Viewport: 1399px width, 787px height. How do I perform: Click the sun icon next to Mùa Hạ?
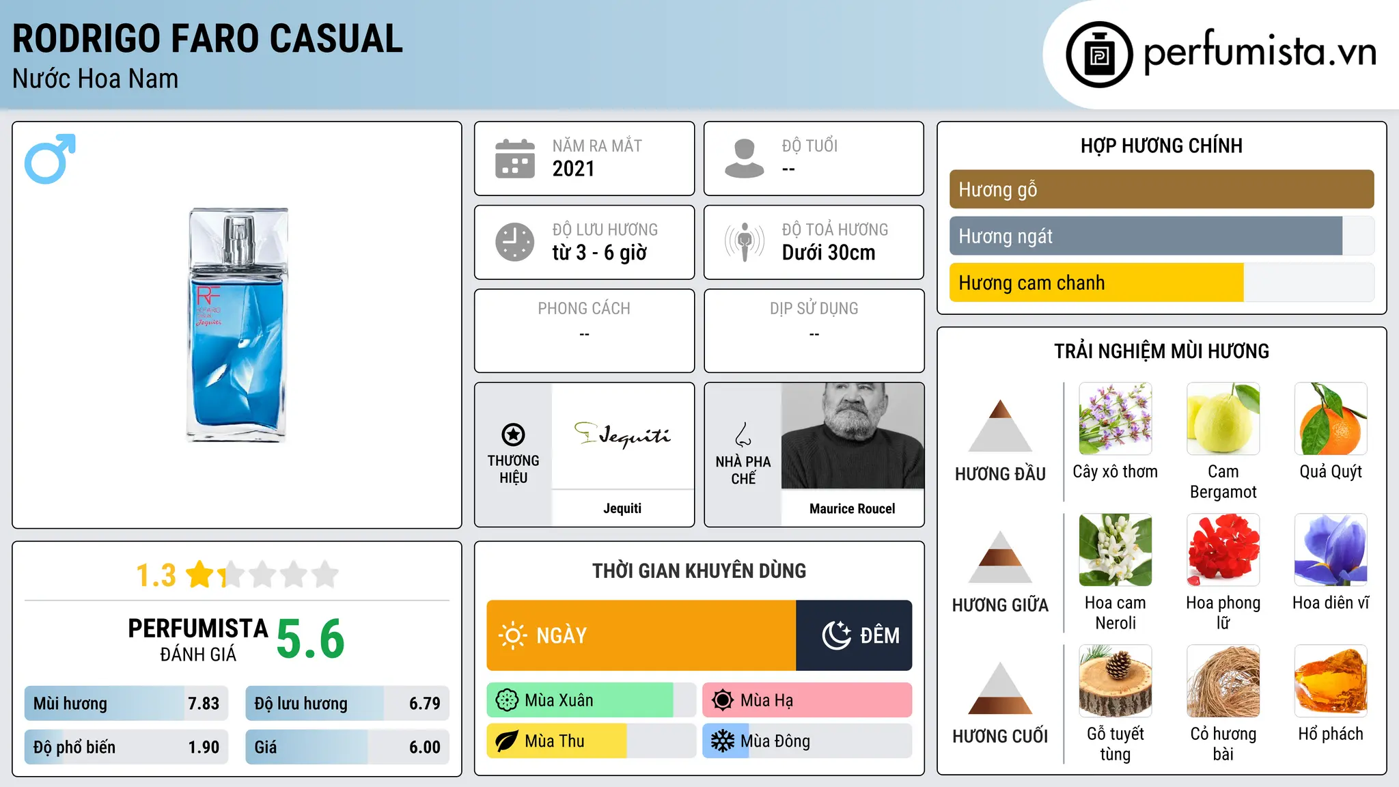(x=723, y=700)
